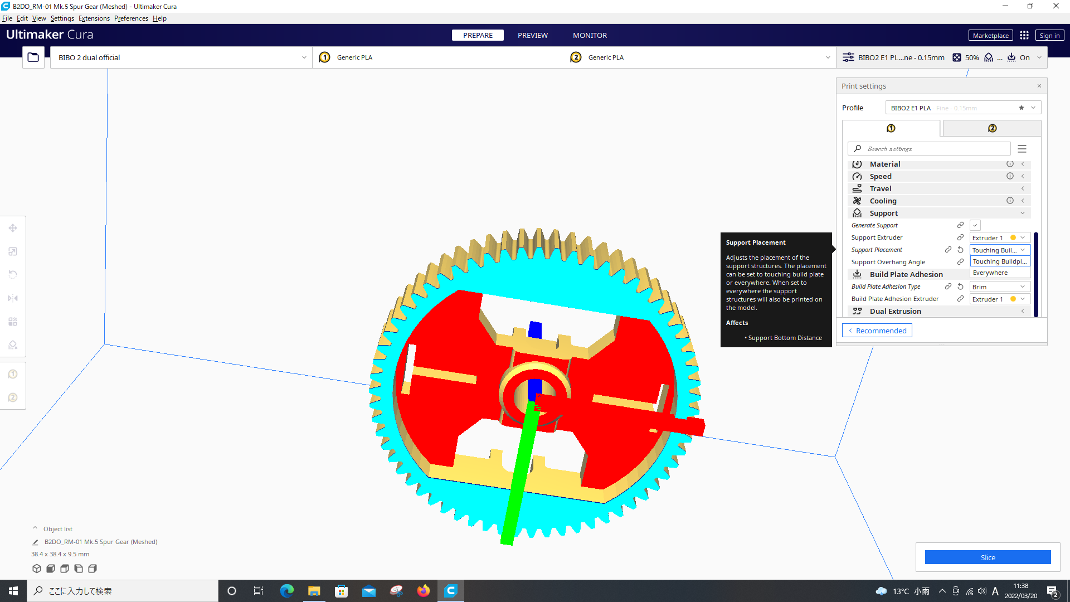
Task: Click the Mirror tool icon
Action: [13, 298]
